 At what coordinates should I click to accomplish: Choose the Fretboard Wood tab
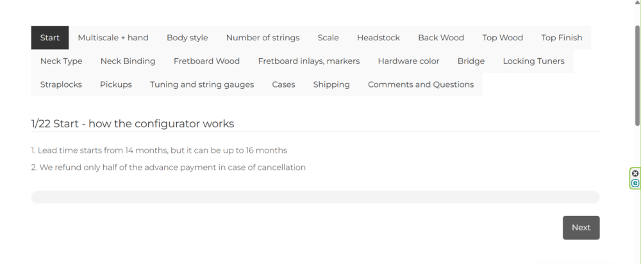click(206, 61)
